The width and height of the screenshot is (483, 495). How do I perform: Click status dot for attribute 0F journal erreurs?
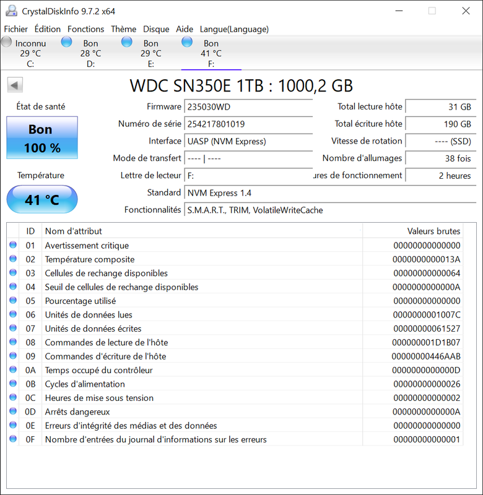13,439
